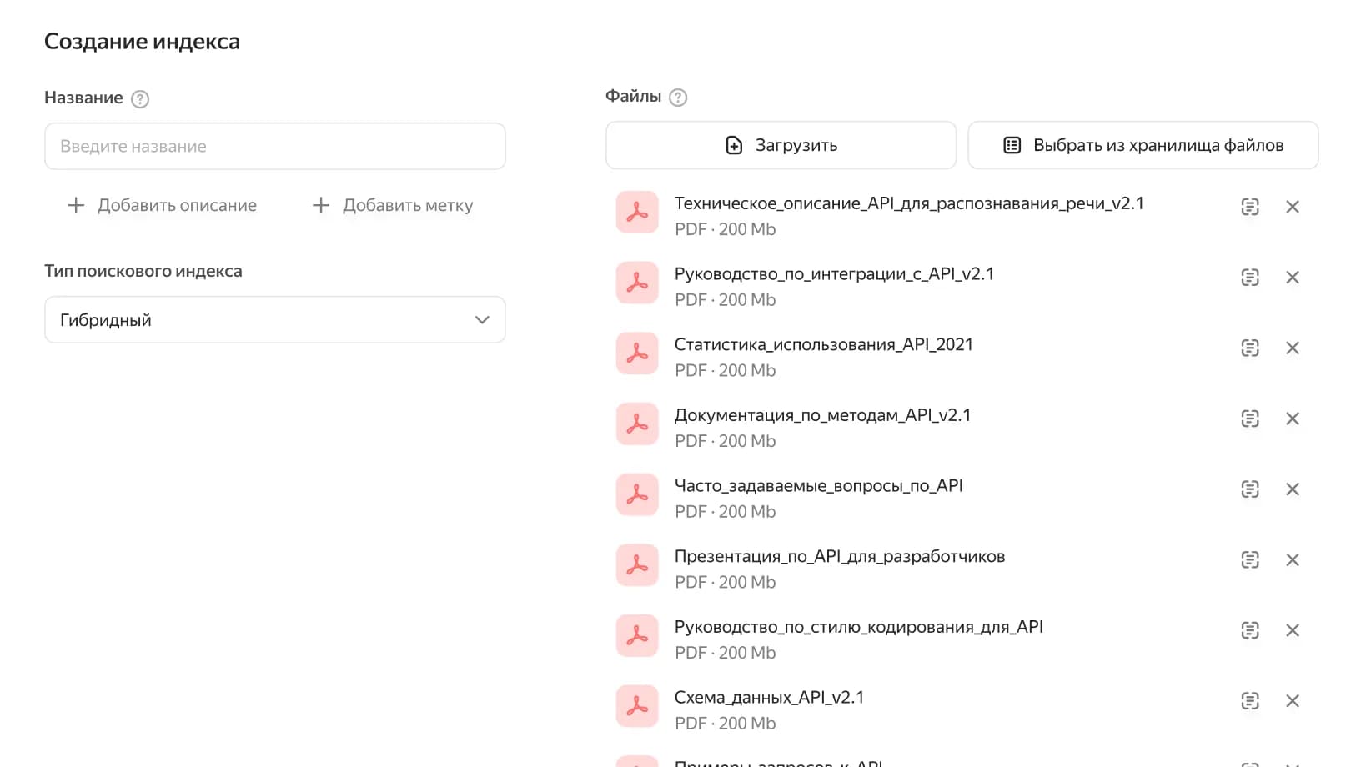
Task: Open text settings icon for Часто_задаваемые_вопросы_по_API
Action: 1250,489
